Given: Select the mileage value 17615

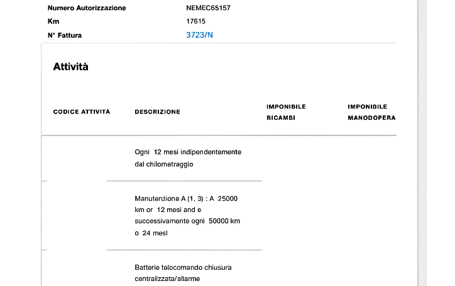Looking at the screenshot, I should point(196,21).
